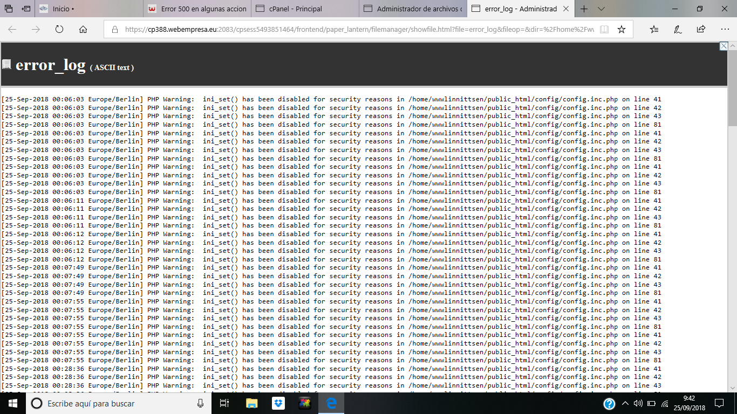Close the error_log tab
Screen dimensions: 737x414
[x=566, y=9]
